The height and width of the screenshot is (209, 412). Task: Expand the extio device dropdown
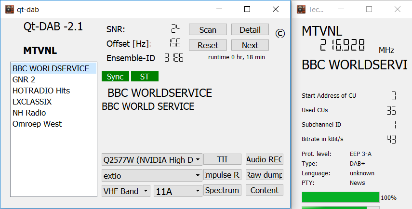click(152, 175)
